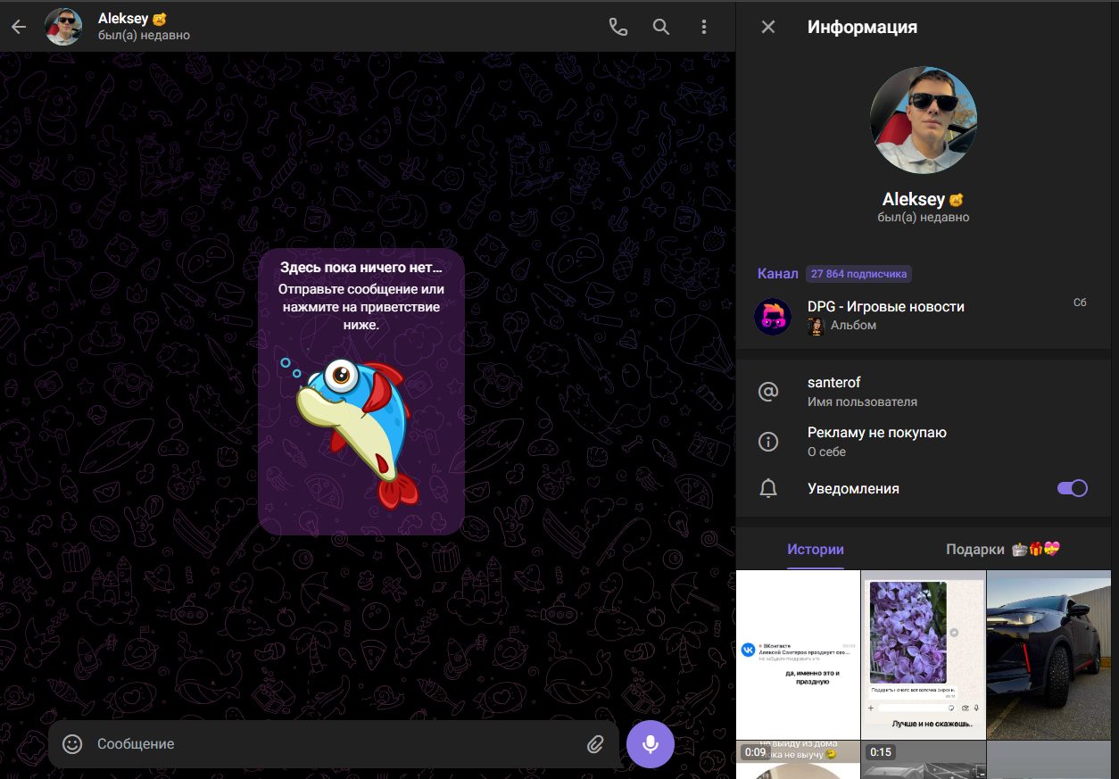Start a voice call with Aleksey
Viewport: 1119px width, 779px height.
click(618, 27)
